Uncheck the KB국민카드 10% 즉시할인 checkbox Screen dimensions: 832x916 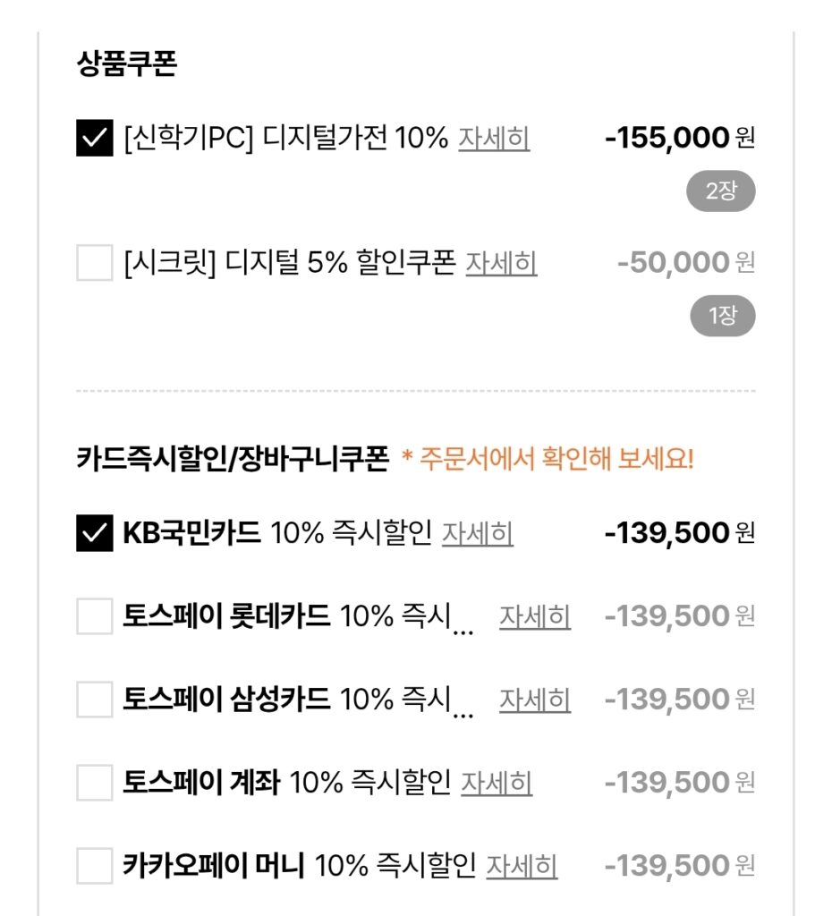[x=95, y=534]
